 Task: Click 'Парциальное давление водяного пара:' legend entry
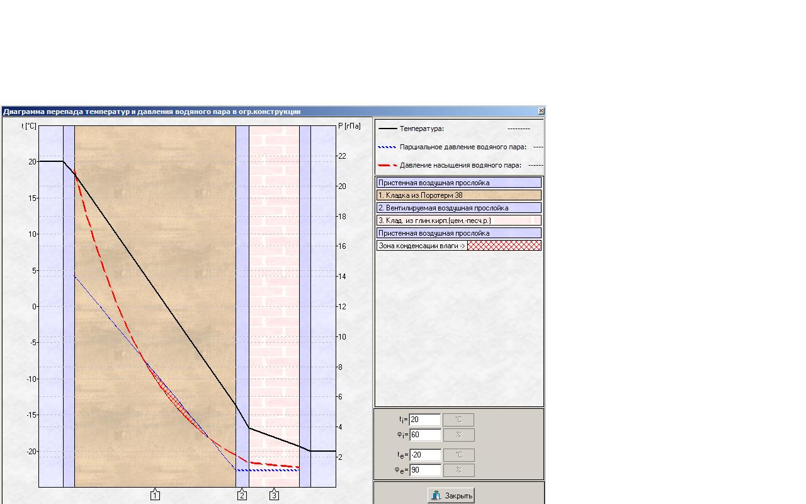coord(463,147)
